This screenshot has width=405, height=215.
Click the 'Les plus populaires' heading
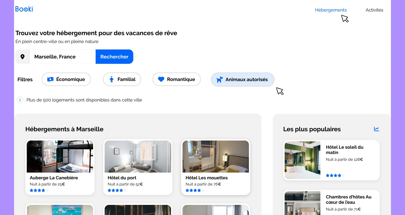pos(312,129)
